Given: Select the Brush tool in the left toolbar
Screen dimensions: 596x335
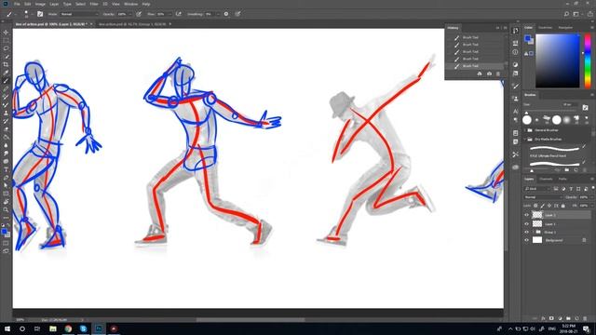Looking at the screenshot, I should pyautogui.click(x=6, y=81).
